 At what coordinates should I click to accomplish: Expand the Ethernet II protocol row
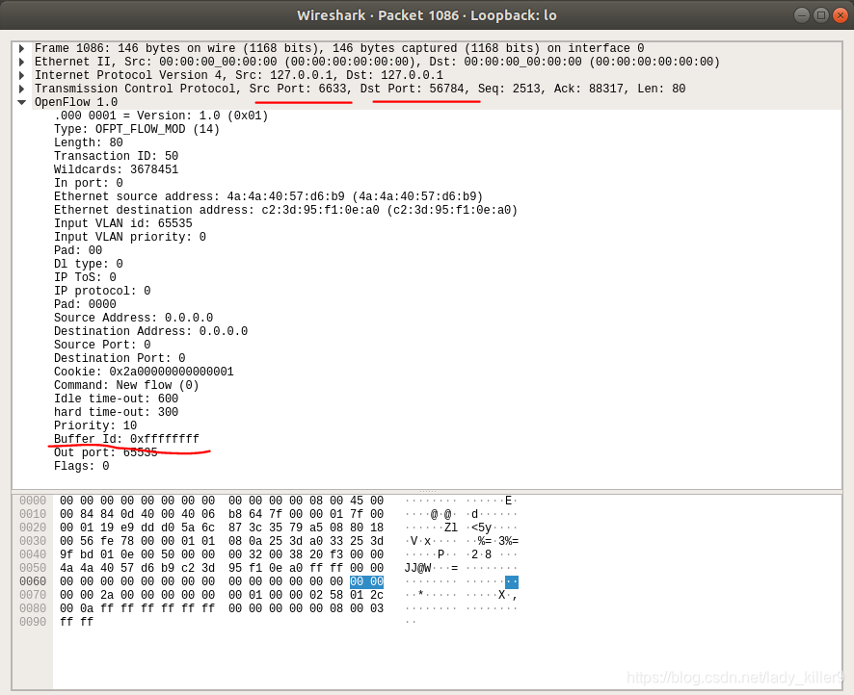[x=22, y=62]
